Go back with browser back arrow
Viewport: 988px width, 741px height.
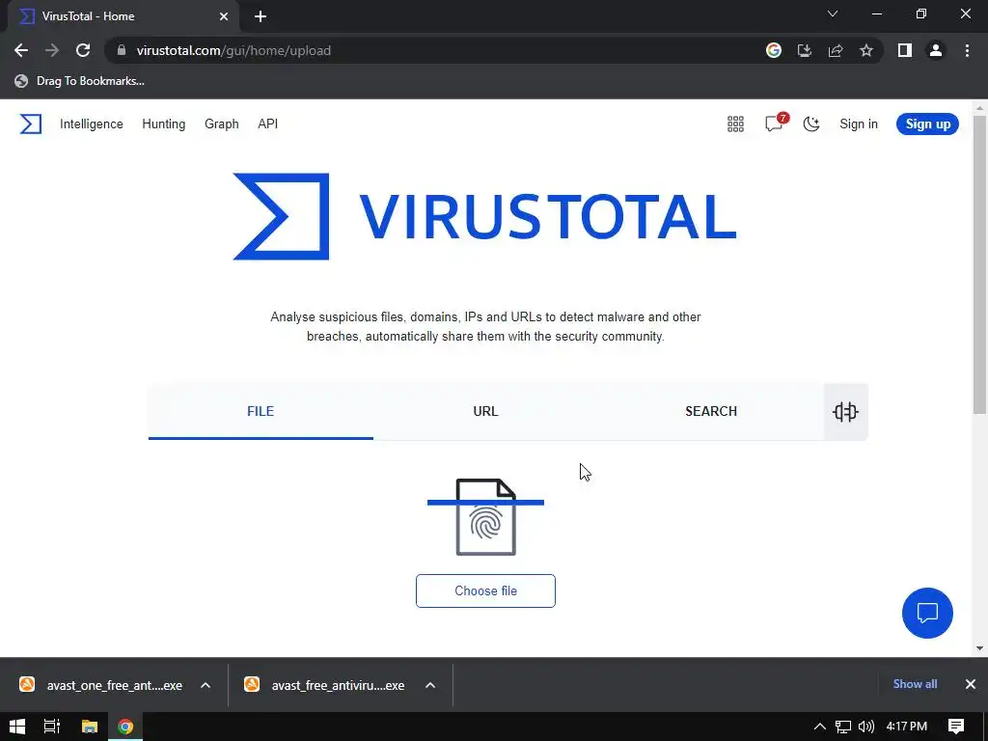[21, 50]
